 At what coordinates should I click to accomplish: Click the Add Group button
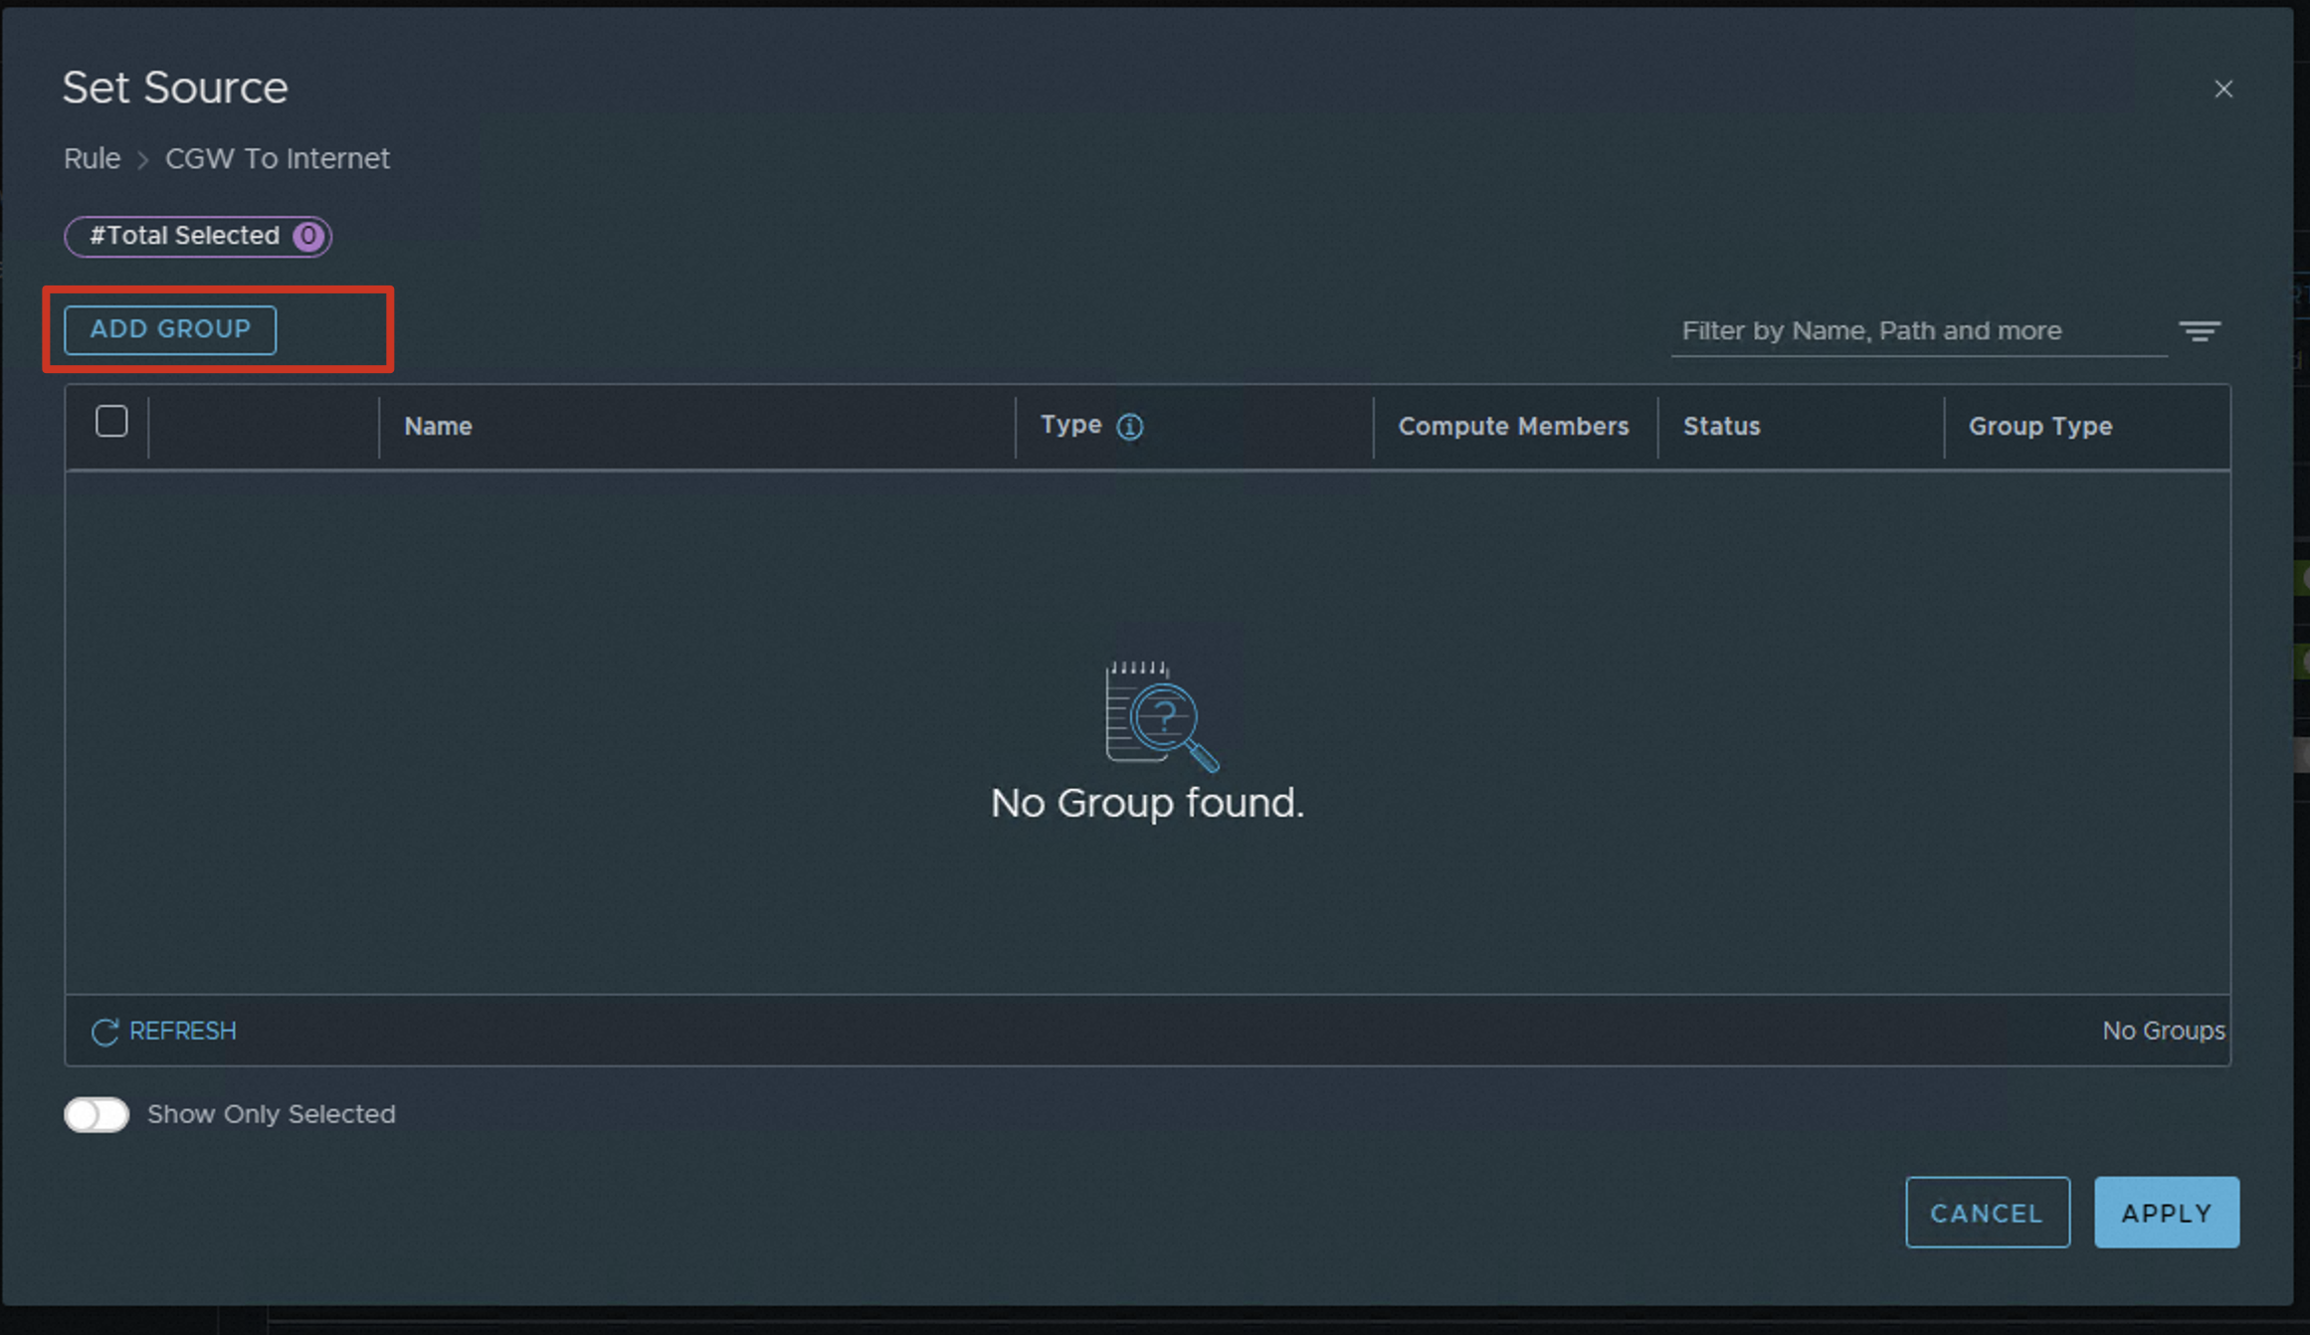(170, 329)
